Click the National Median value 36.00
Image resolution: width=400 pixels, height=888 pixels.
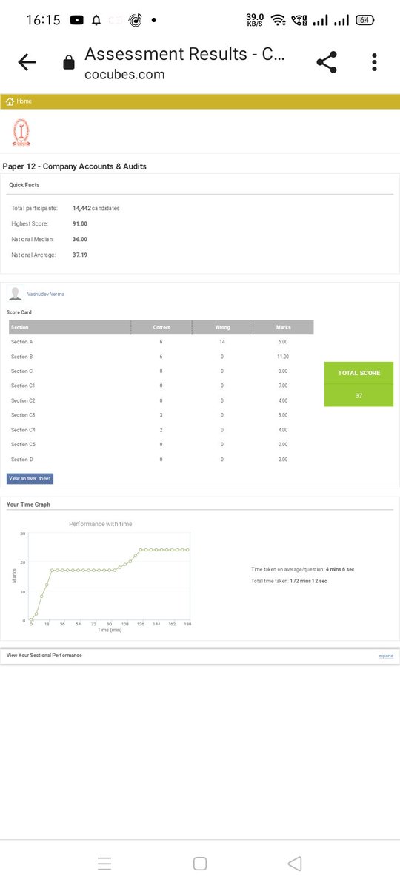pyautogui.click(x=80, y=239)
